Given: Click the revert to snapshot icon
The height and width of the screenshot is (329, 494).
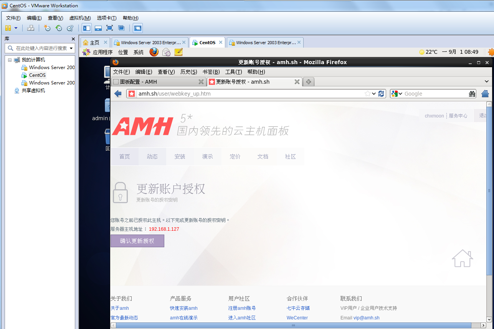Looking at the screenshot, I should [59, 28].
